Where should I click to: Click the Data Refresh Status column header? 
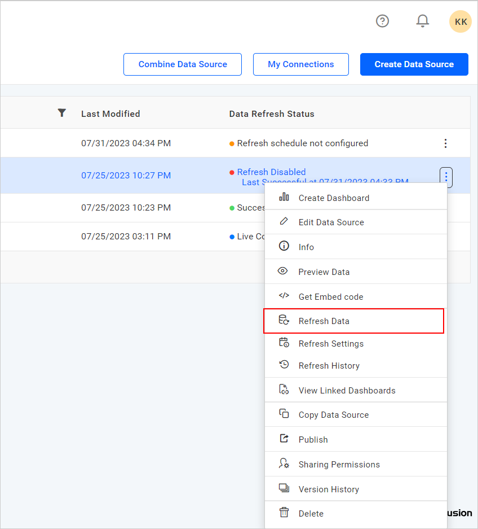272,113
